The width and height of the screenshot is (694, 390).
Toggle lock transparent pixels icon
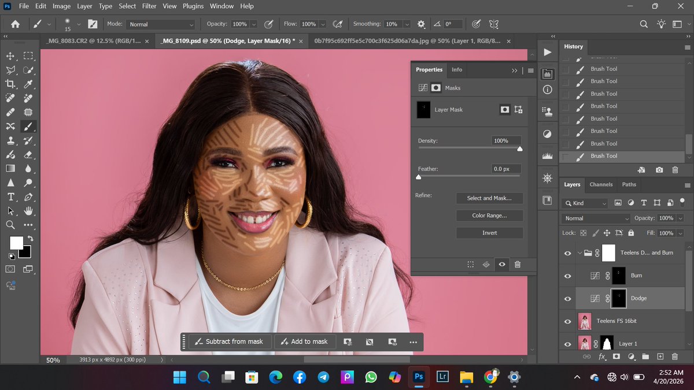tap(583, 233)
